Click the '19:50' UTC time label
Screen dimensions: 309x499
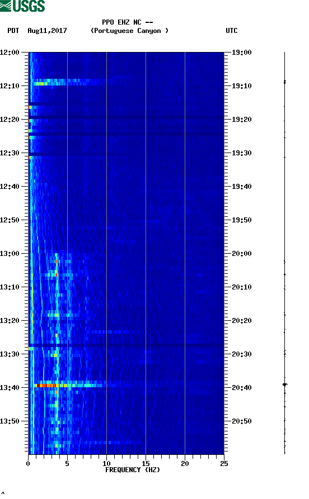(242, 220)
